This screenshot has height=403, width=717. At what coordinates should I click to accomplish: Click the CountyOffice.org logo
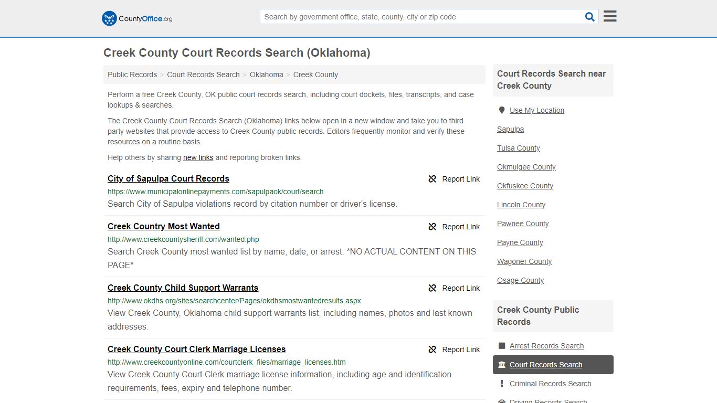(x=137, y=18)
